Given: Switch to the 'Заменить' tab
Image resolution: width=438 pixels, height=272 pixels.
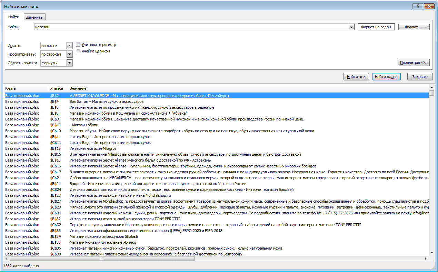Looking at the screenshot, I should point(34,17).
